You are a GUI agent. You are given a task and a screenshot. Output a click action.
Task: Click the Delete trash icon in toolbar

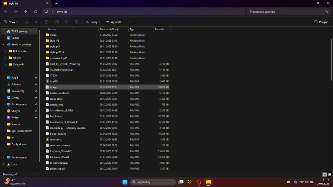click(77, 22)
